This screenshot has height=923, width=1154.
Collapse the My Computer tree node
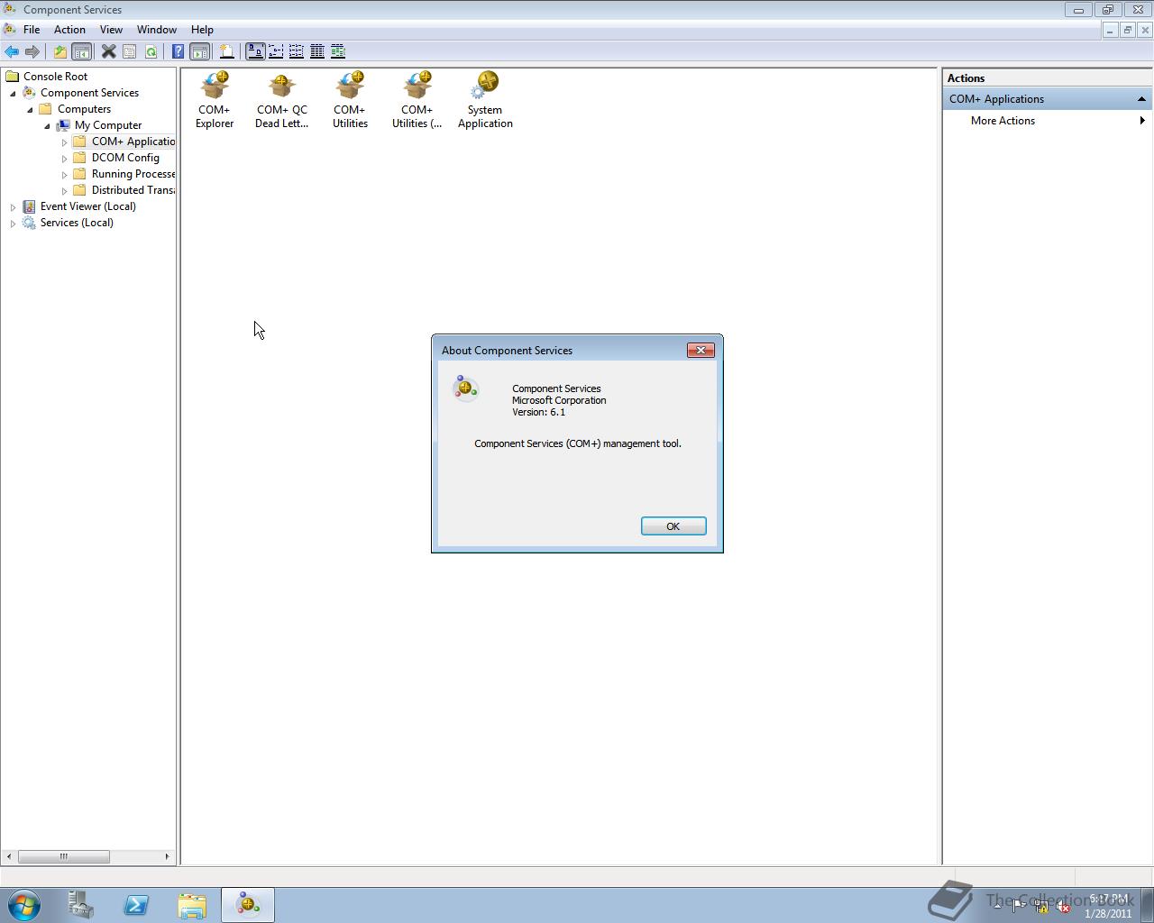coord(48,125)
